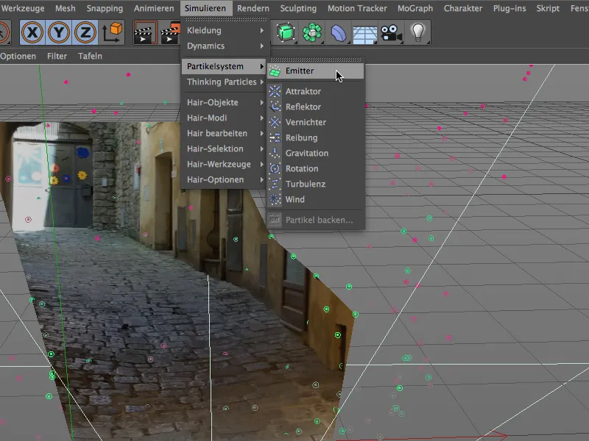
Task: Open the Charakter menu
Action: pos(463,8)
